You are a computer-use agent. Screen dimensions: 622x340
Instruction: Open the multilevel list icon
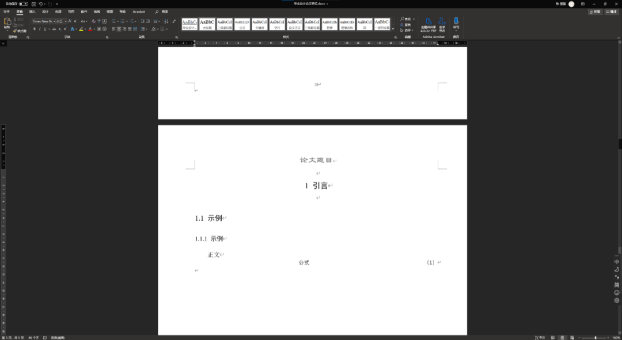coord(131,21)
